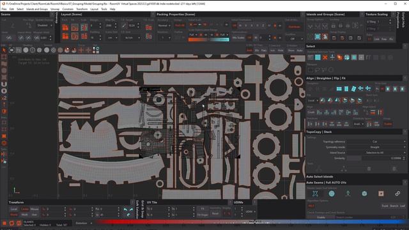Click the chain link icon in Auto Seams panel
The height and width of the screenshot is (230, 409).
pos(397,194)
